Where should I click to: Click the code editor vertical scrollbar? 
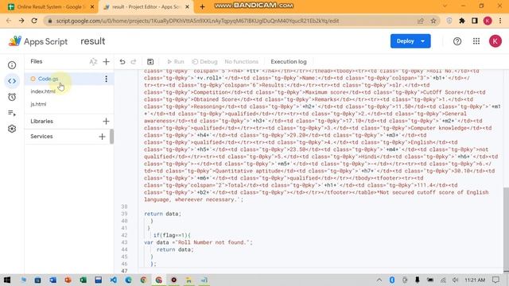tap(506, 229)
